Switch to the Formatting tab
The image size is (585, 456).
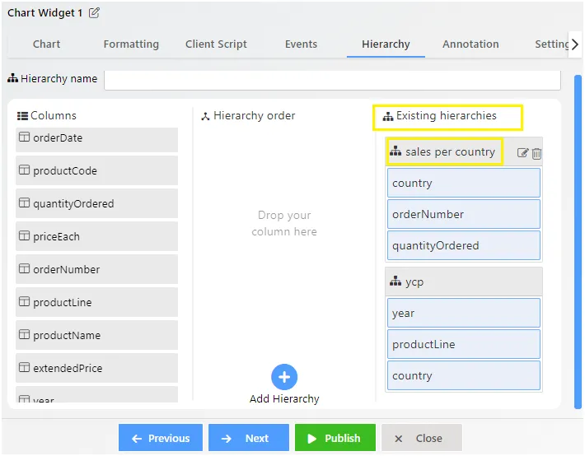(x=131, y=44)
